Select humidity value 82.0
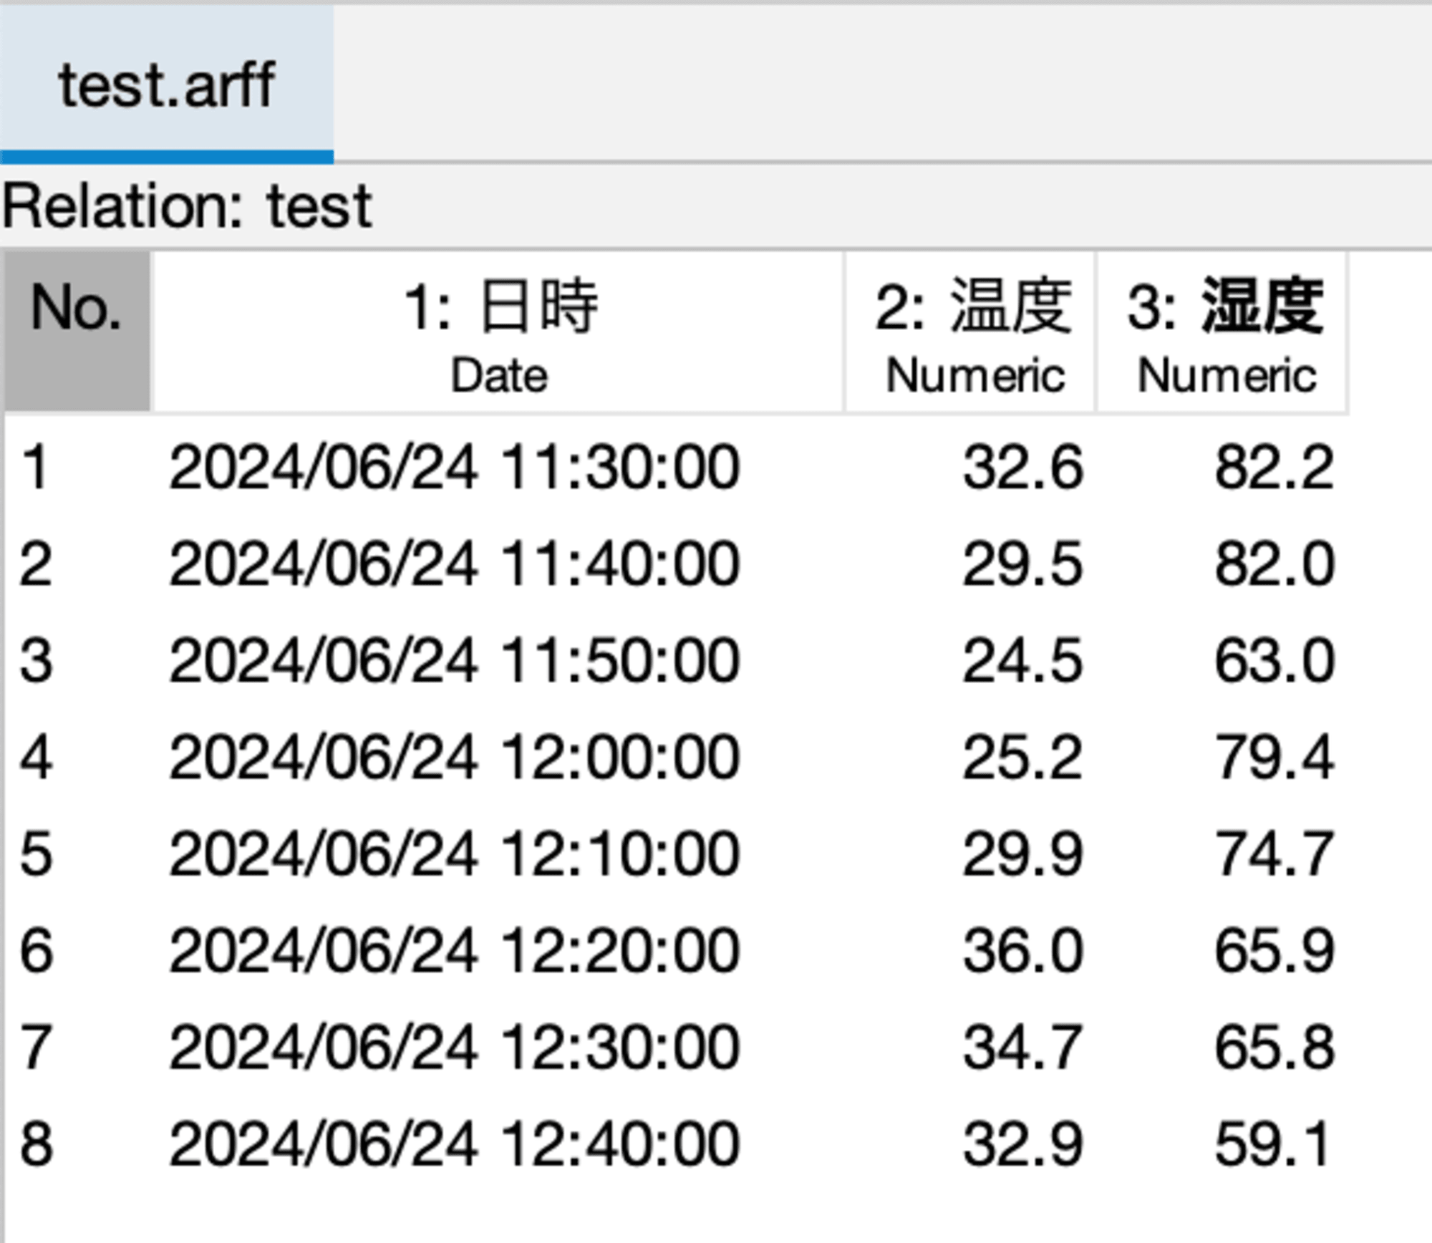 (x=1223, y=564)
